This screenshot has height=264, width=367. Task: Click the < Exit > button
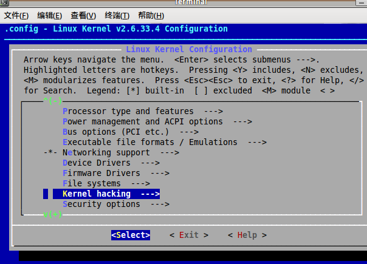pyautogui.click(x=189, y=235)
